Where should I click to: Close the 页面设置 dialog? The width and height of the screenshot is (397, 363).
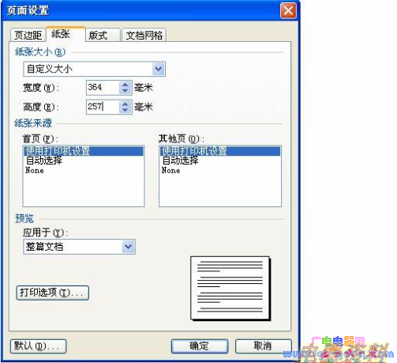point(288,10)
